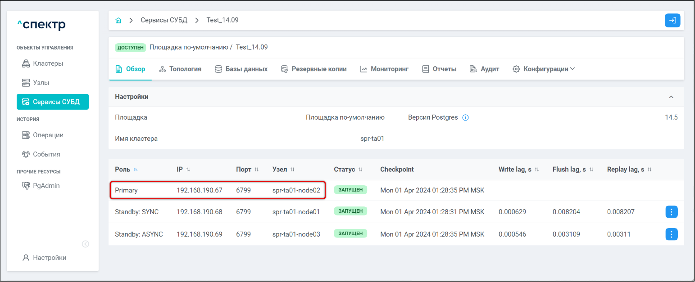Collapse the Настройки panel
The width and height of the screenshot is (695, 282).
point(671,97)
